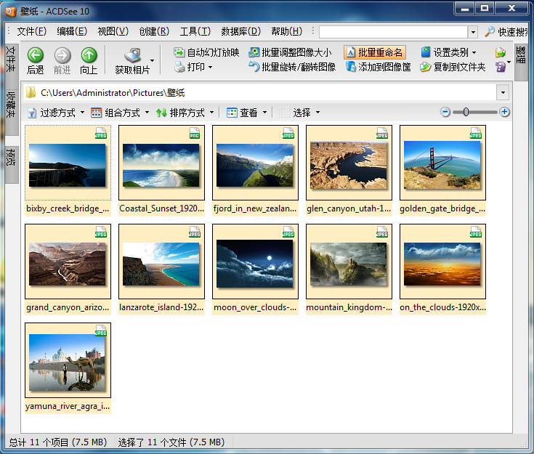This screenshot has height=454, width=534.
Task: Click the green Up arrow icon
Action: point(89,55)
